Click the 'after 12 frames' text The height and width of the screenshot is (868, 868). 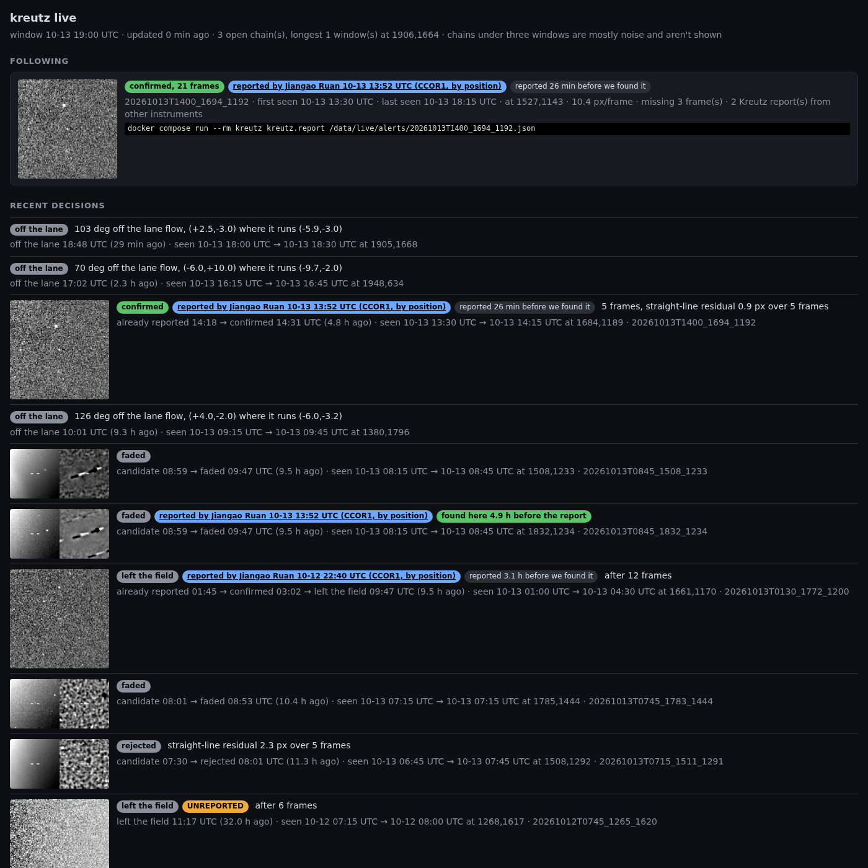click(x=638, y=575)
